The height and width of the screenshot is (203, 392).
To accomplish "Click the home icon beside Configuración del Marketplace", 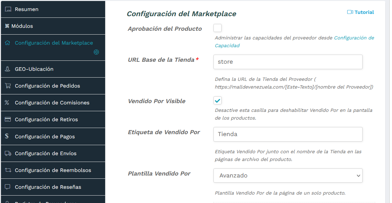I will pos(8,43).
